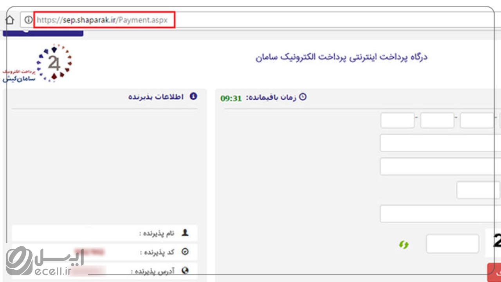
Task: Click the green refresh captcha icon
Action: click(404, 245)
